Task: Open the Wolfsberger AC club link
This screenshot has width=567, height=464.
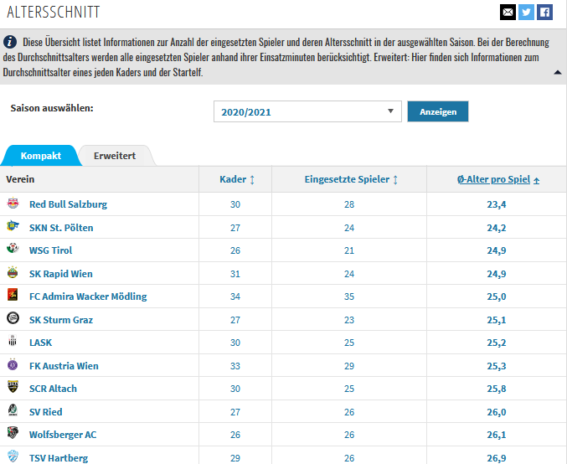Action: click(63, 435)
